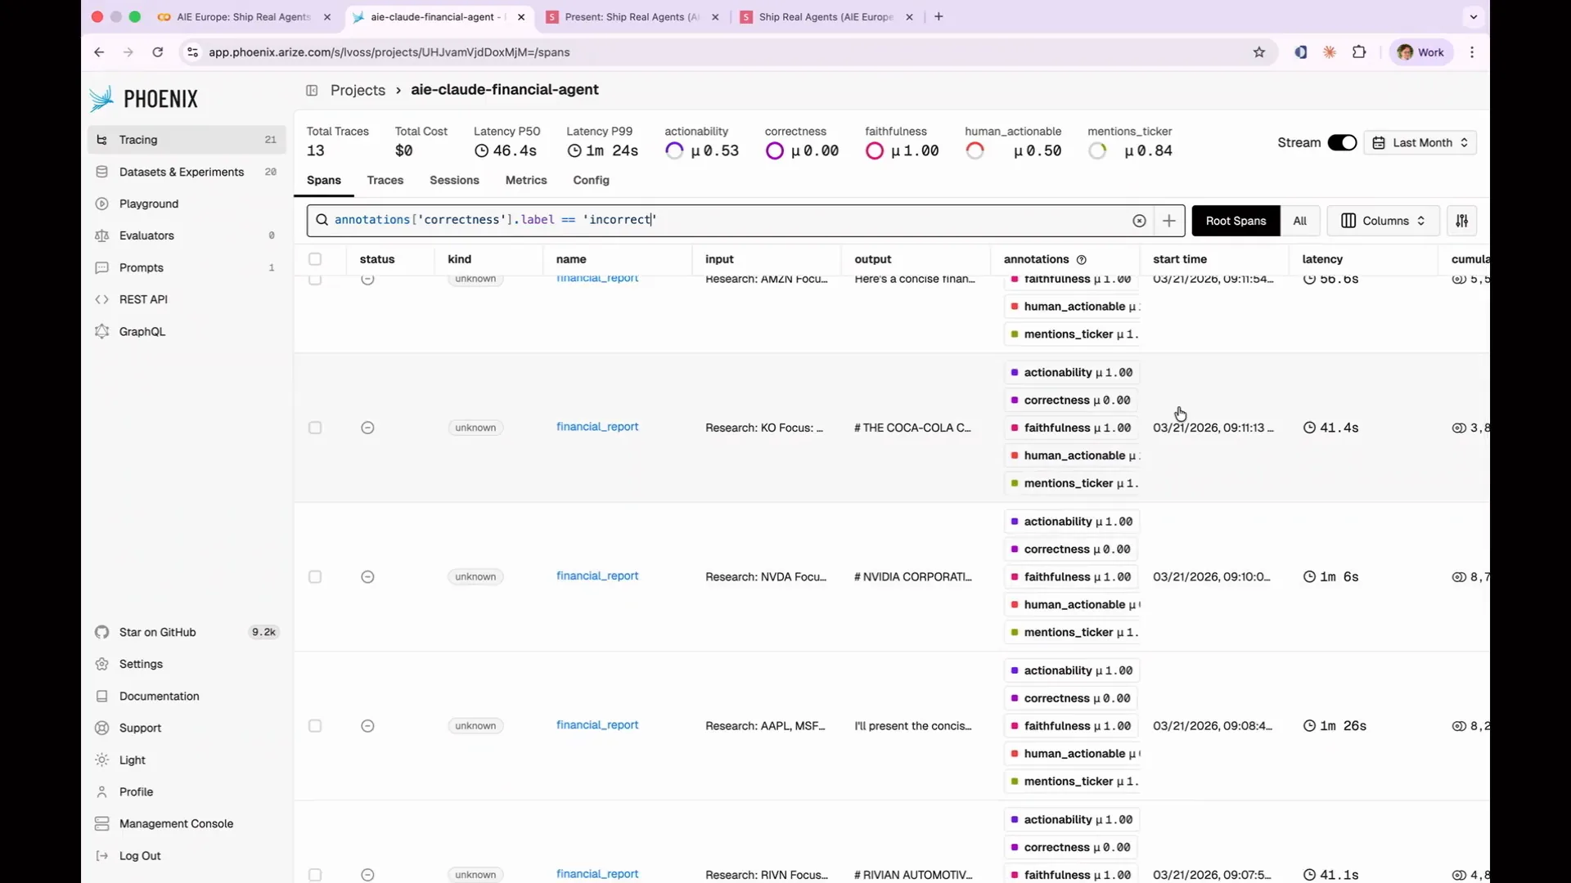Open the Chrome three-dot menu

[1472, 52]
